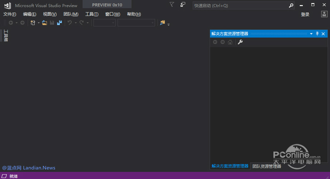This screenshot has width=330, height=179.
Task: Click the toolbar navigate forward button
Action: [x=22, y=23]
